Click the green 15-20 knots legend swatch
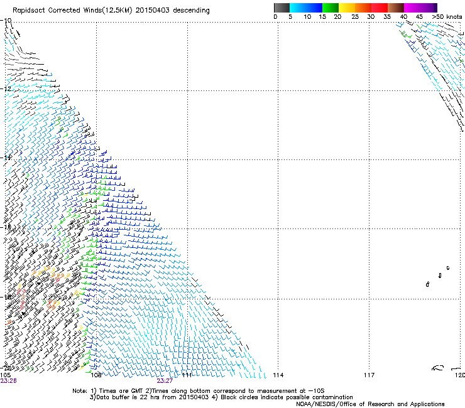The width and height of the screenshot is (465, 408). pos(331,8)
